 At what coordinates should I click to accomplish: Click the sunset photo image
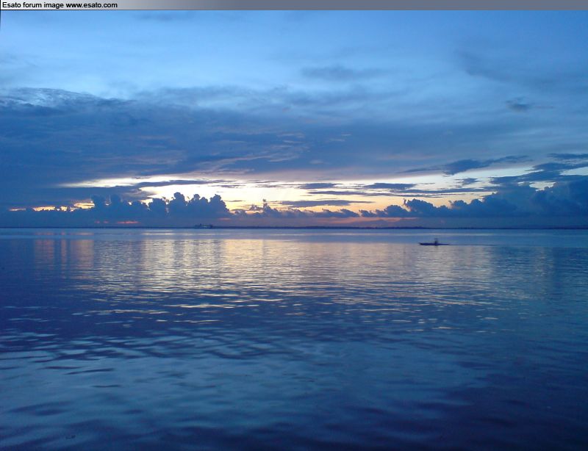click(x=294, y=231)
